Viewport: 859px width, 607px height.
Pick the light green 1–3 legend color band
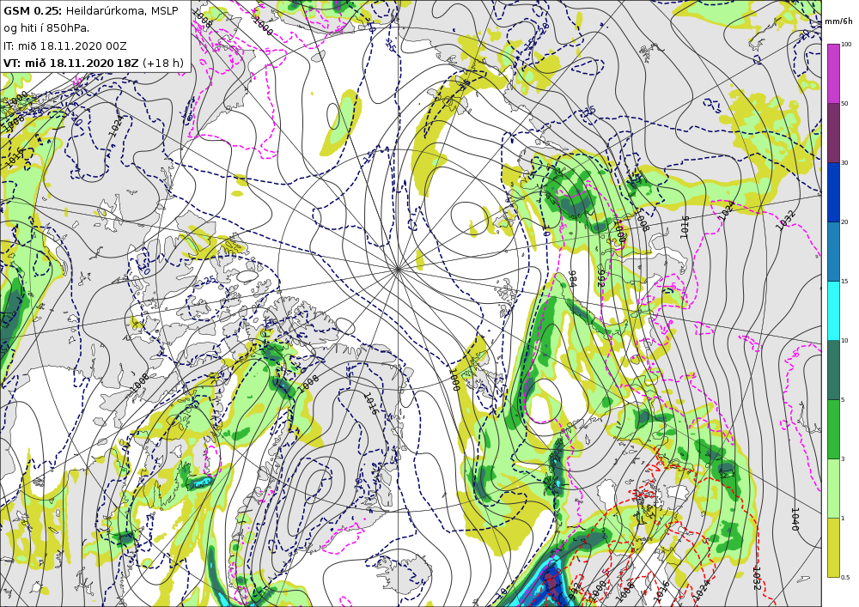point(832,489)
